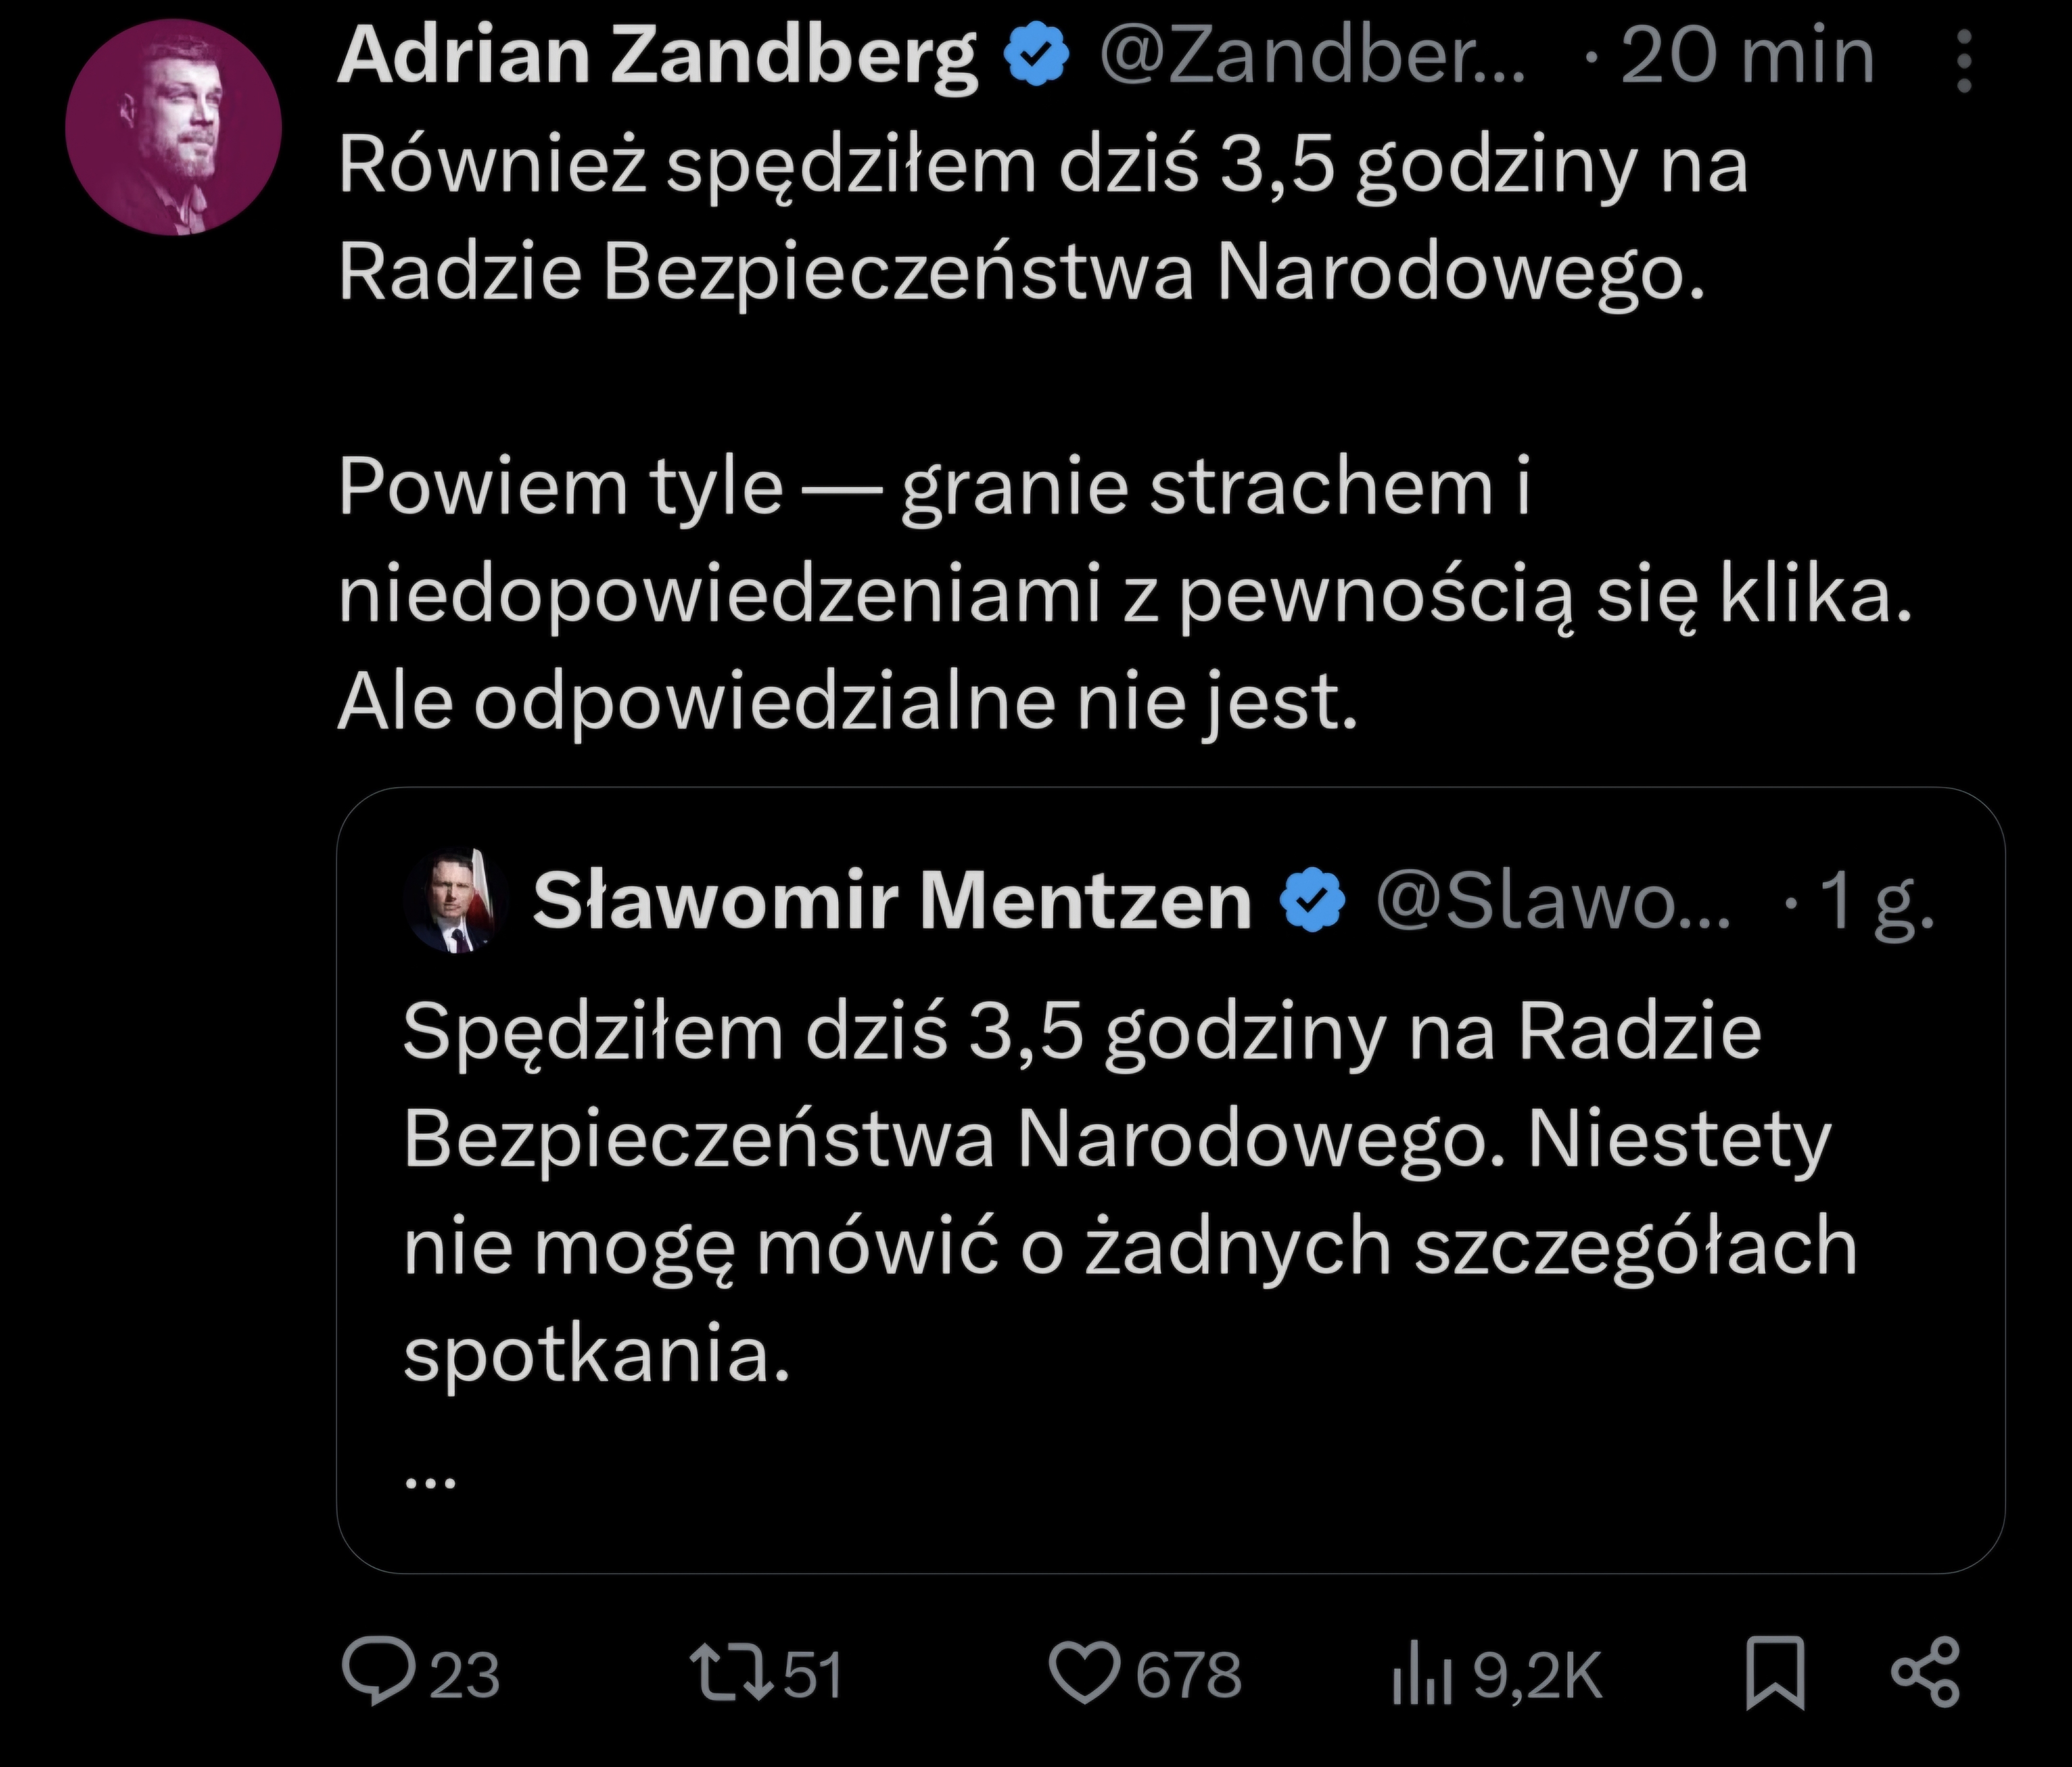Bookmark this tweet

tap(1775, 1673)
